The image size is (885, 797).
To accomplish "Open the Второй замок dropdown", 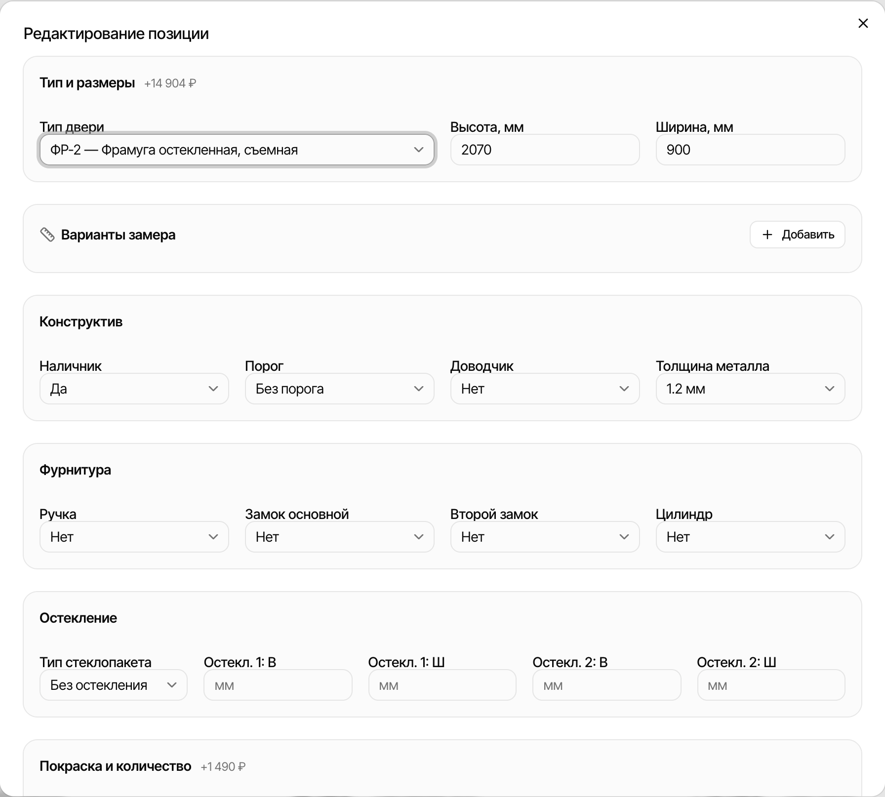I will tap(545, 537).
